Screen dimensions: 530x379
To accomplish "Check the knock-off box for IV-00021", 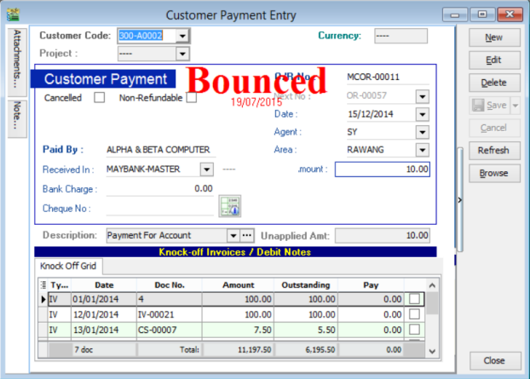I will [414, 314].
